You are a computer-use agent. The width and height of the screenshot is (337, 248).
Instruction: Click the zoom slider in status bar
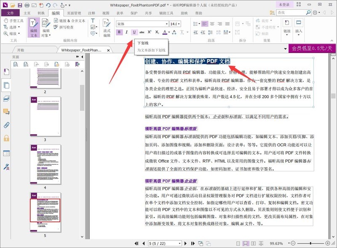click(x=310, y=243)
